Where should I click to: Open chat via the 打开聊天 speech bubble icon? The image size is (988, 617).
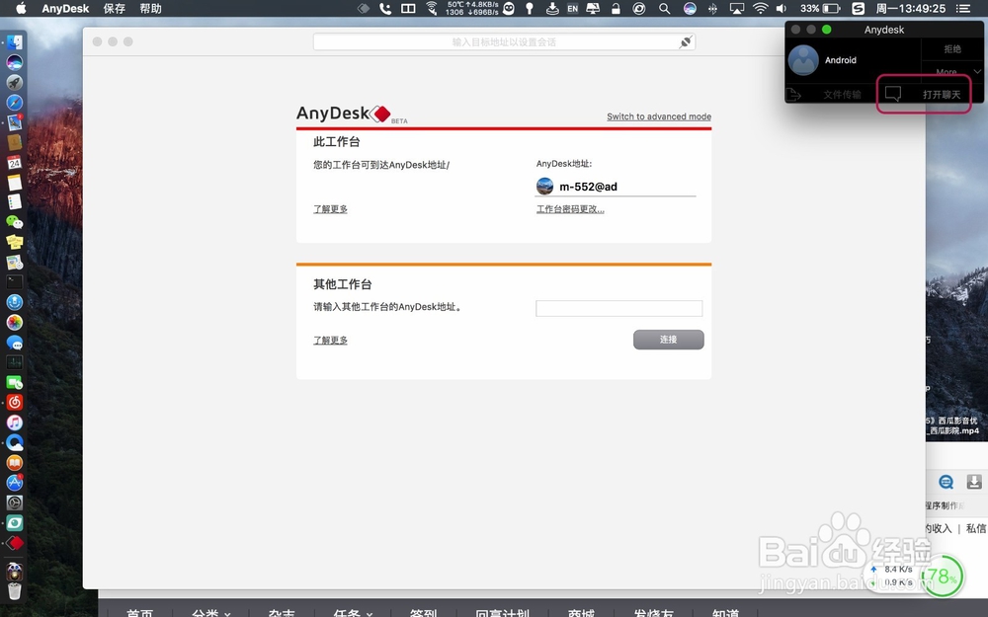[x=894, y=94]
